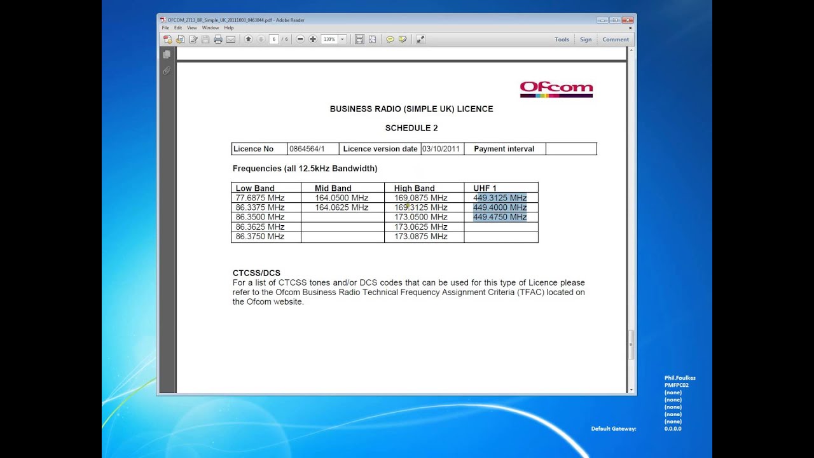Image resolution: width=814 pixels, height=458 pixels.
Task: Open the View menu
Action: click(x=191, y=28)
